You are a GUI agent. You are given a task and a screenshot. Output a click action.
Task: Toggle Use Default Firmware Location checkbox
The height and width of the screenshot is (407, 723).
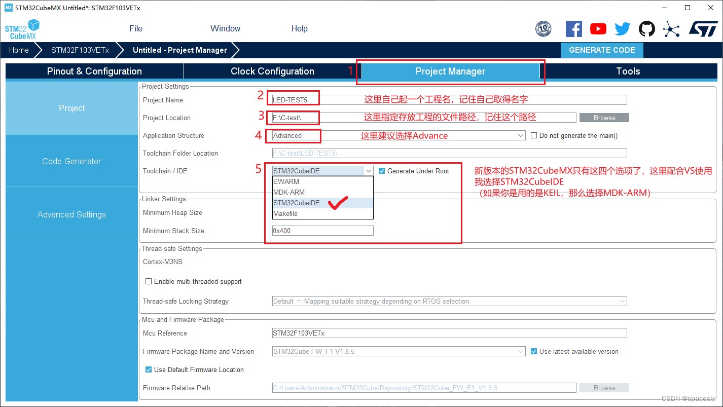[x=149, y=369]
